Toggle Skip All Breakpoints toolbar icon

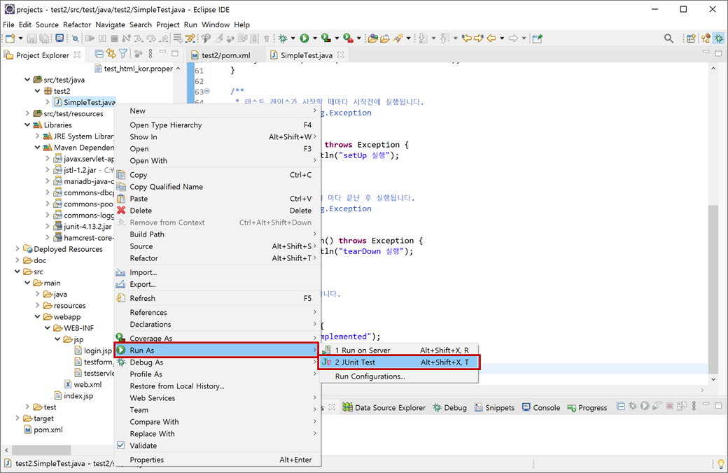click(75, 38)
